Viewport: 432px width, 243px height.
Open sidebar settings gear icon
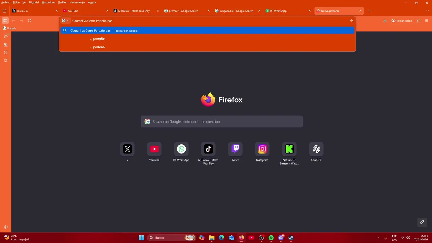click(x=6, y=227)
